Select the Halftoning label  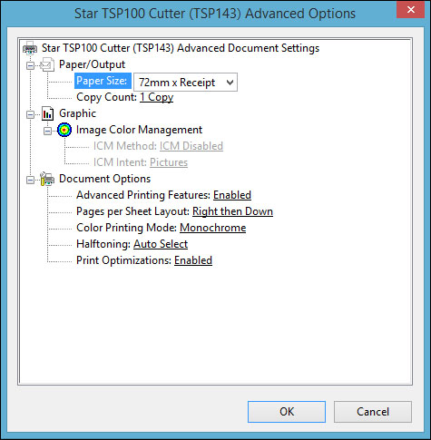click(103, 244)
